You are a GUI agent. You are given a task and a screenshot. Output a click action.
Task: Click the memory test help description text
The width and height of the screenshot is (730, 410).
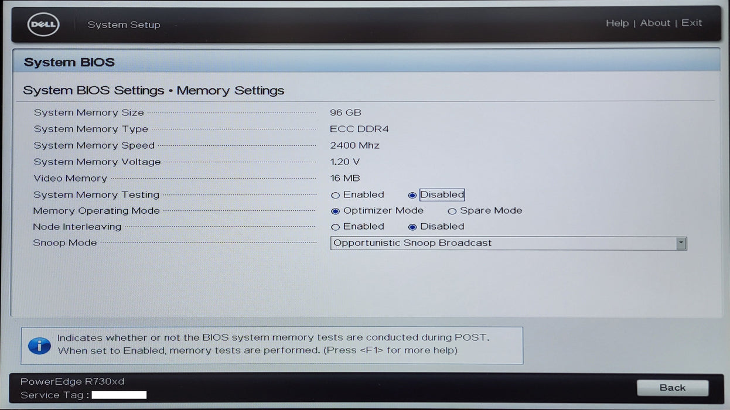(x=273, y=344)
